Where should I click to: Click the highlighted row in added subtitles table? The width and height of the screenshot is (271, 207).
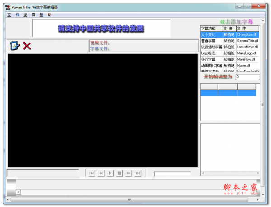click(x=228, y=93)
